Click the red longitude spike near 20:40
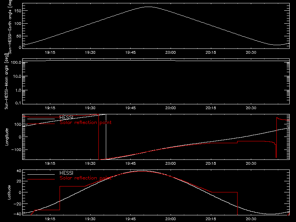This screenshot has width=296, height=222. coord(276,137)
